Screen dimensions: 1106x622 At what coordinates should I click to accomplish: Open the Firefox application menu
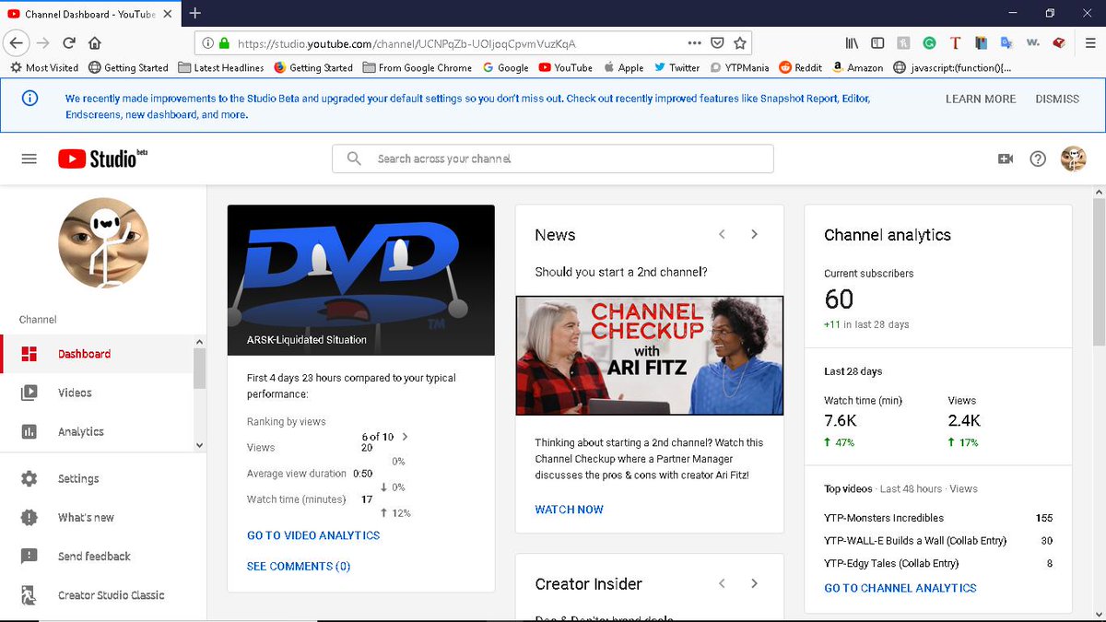tap(1090, 42)
